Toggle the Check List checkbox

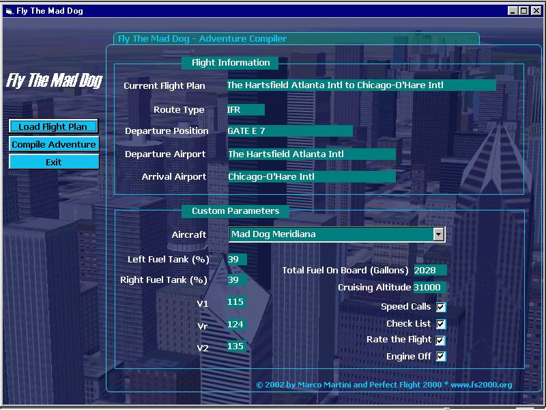(441, 324)
